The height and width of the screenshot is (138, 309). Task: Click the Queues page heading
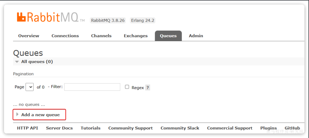click(x=28, y=53)
